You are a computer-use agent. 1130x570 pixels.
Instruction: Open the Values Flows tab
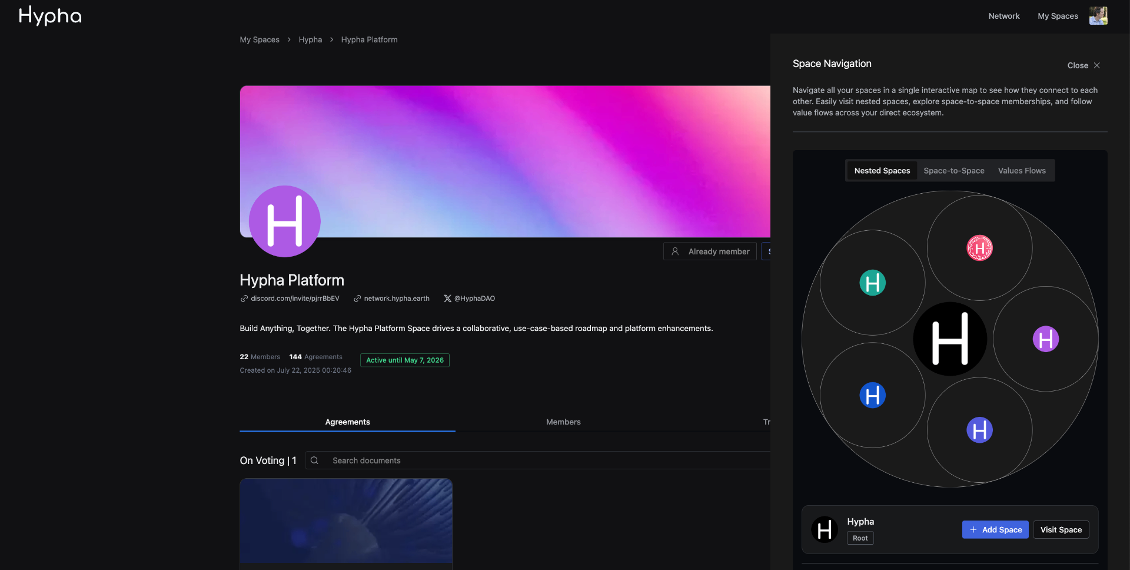click(1022, 171)
